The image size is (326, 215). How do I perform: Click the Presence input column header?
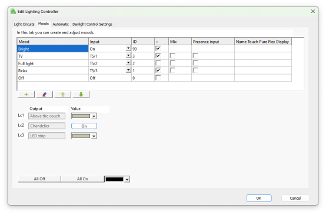213,42
